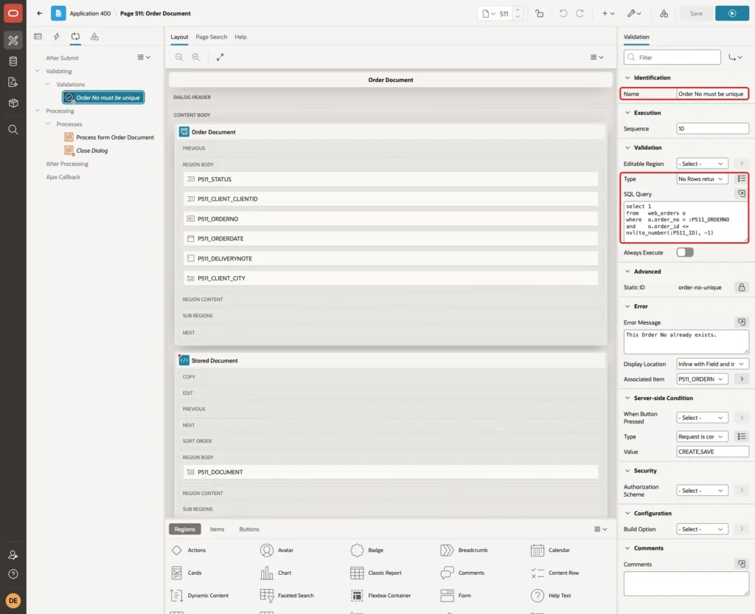The width and height of the screenshot is (755, 614).
Task: Pick the Classic Report region in gallery
Action: (375, 573)
